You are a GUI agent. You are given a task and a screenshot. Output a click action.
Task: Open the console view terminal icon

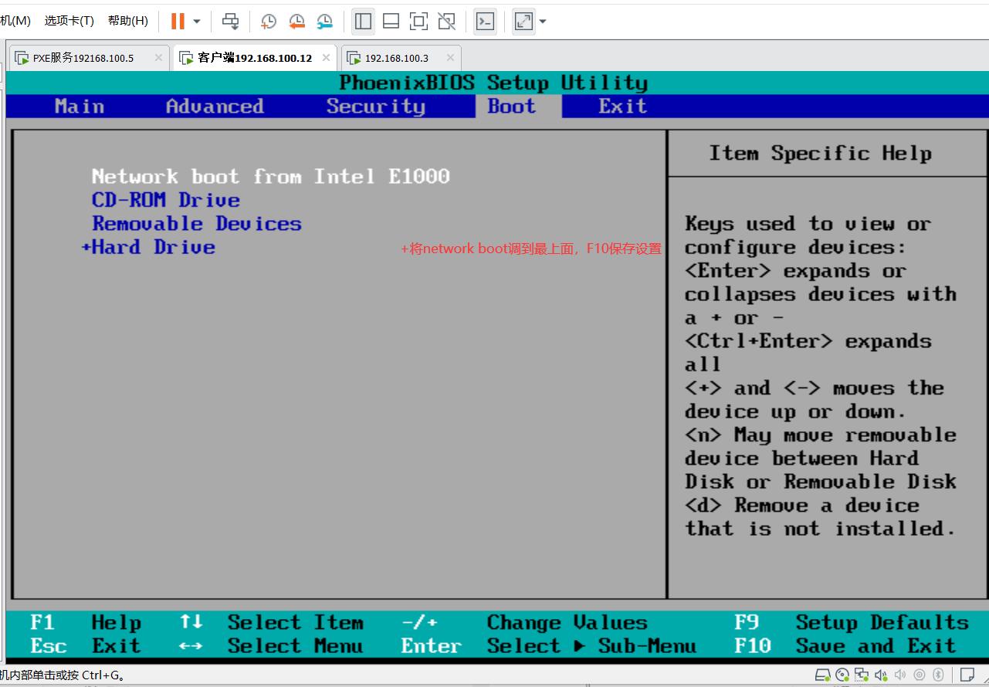(x=484, y=21)
